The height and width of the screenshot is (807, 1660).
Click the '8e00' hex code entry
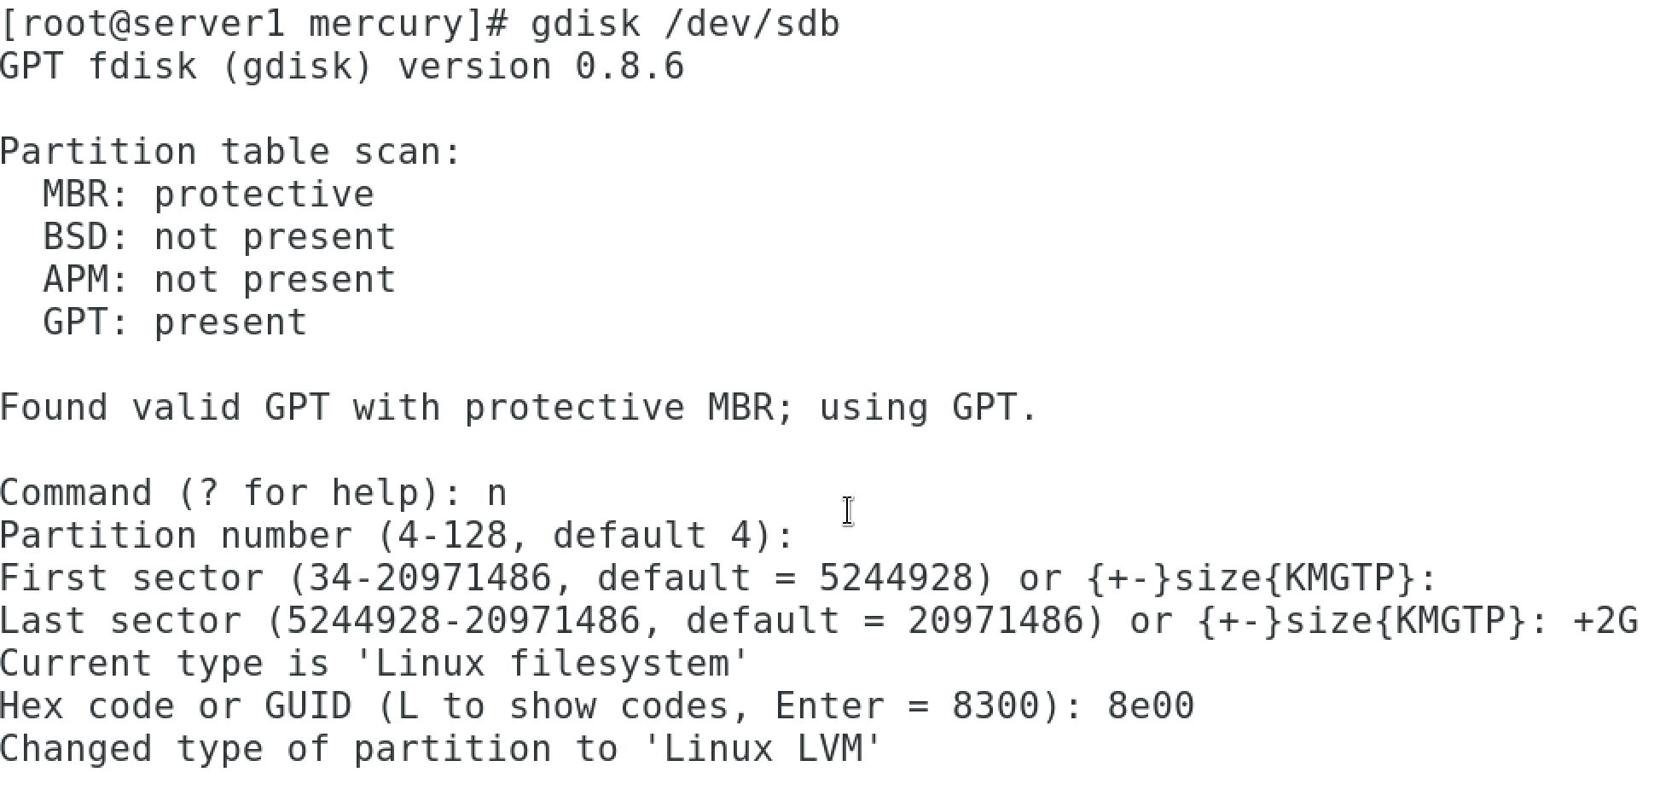click(x=1151, y=706)
